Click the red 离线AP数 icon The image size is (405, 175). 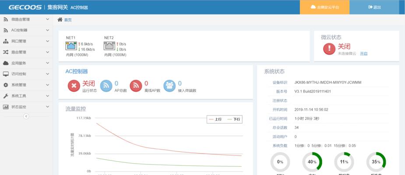coord(136,86)
